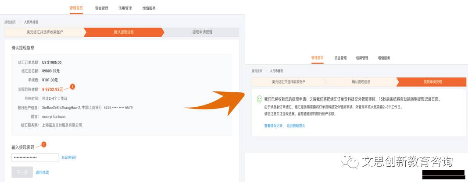Open 信用管理 tab in right window
Screen dimensions: 468x182
tap(362, 58)
